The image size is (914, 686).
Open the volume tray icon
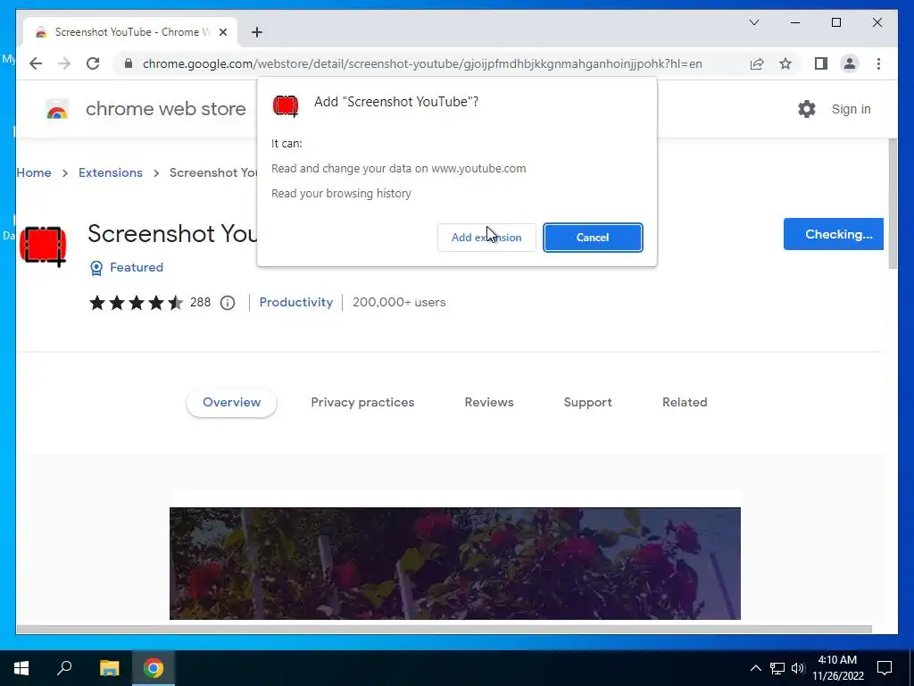click(798, 668)
